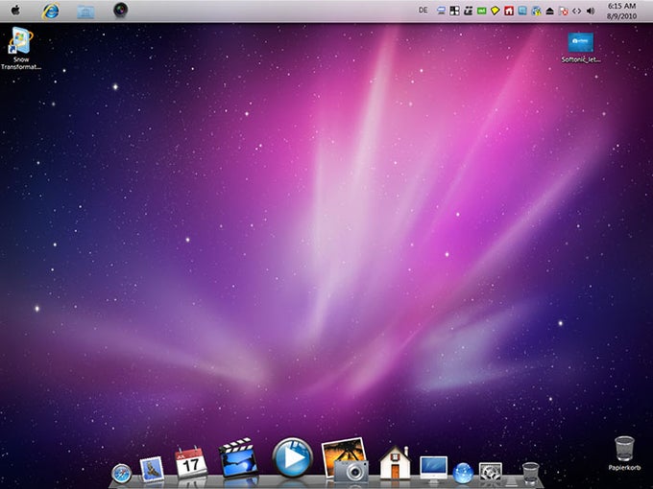
Task: Launch Internet Explorer from the top bar
Action: 50,11
